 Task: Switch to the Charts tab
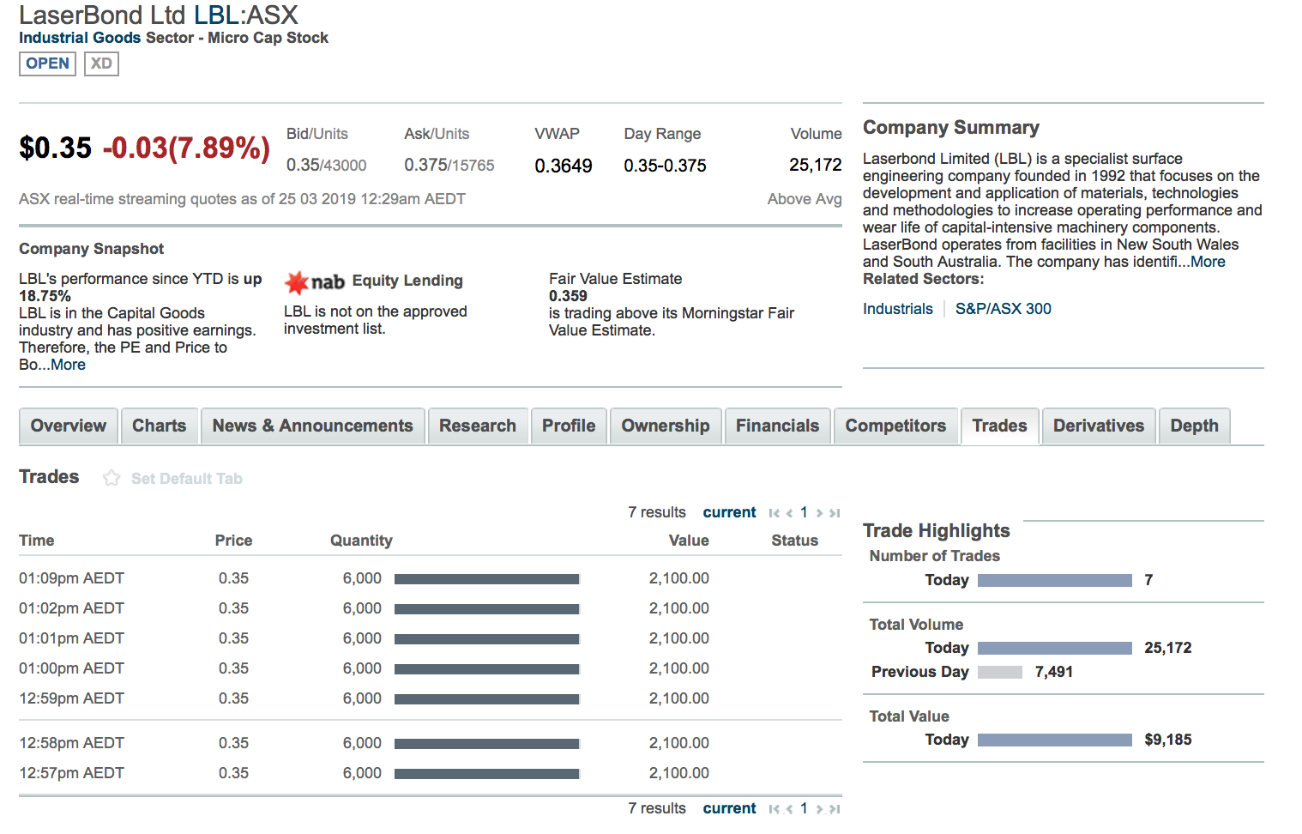coord(160,426)
